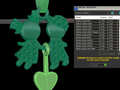Image resolution: width=120 pixels, height=90 pixels.
Task: Select the White Gold:10KW row
Action: [97, 43]
